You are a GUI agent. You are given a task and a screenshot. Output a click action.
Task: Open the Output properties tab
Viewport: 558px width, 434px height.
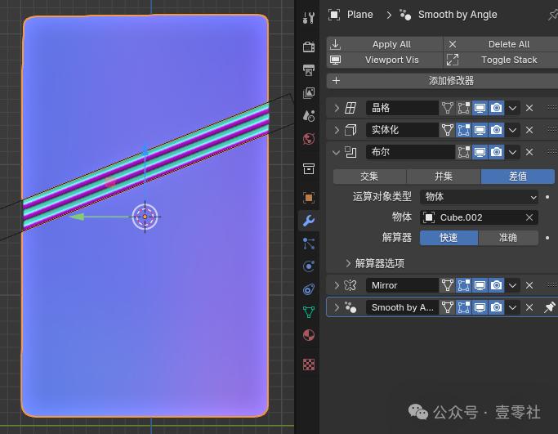pos(309,70)
